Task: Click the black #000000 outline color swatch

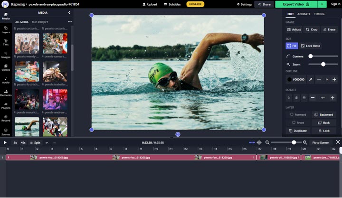Action: [289, 79]
